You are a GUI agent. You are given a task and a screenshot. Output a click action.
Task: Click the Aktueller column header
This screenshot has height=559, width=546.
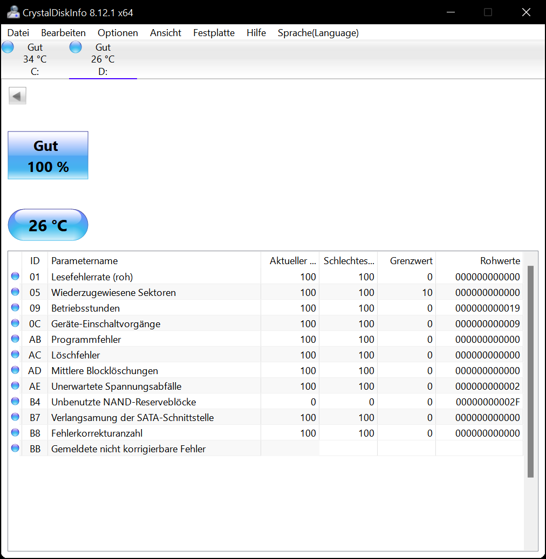tap(290, 260)
